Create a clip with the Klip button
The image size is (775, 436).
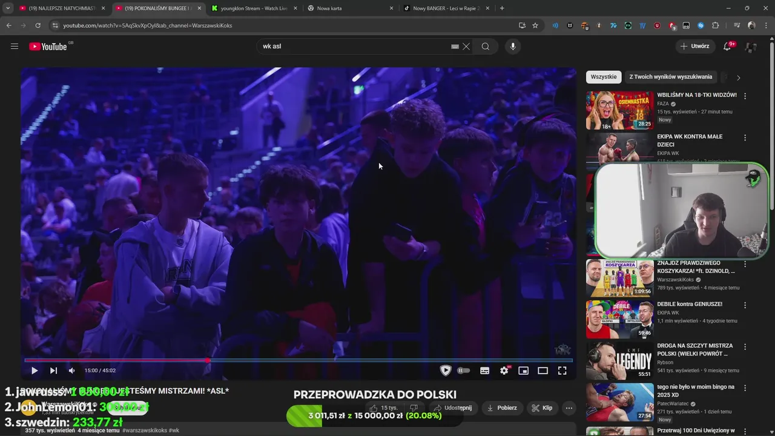[542, 408]
